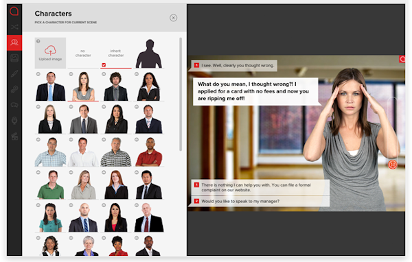Image resolution: width=412 pixels, height=262 pixels.
Task: Choose the dark silhouette placeholder character
Action: (x=149, y=53)
